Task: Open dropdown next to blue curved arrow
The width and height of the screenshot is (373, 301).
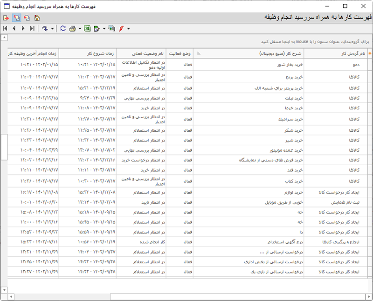Action: (x=52, y=29)
